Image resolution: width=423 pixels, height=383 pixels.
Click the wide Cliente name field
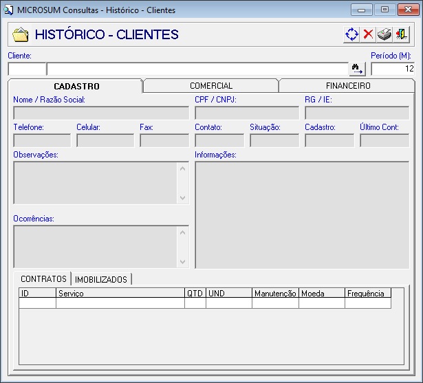pos(197,69)
